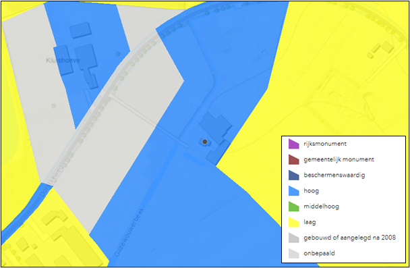Select the 'gemeentelijk monument' legend label
The image size is (410, 268).
[x=339, y=159]
